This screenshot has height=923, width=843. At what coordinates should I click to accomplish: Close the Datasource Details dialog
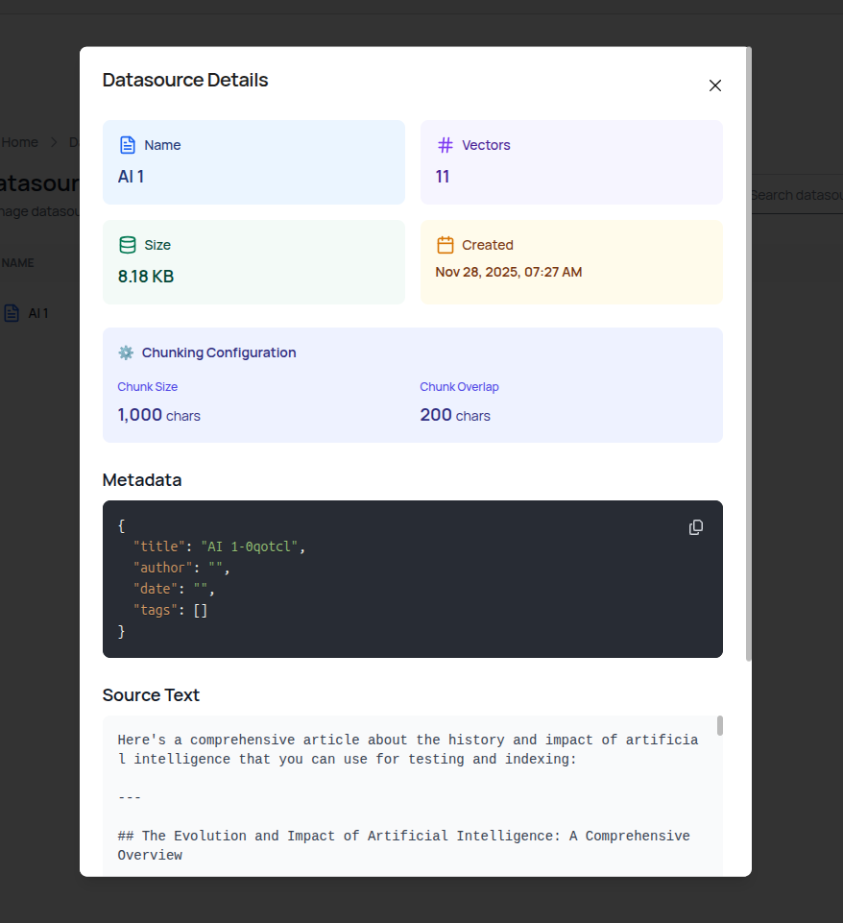714,85
